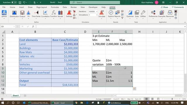Screen dimensions: 187x105
Task: Click in the formula bar input
Action: coord(110,27)
